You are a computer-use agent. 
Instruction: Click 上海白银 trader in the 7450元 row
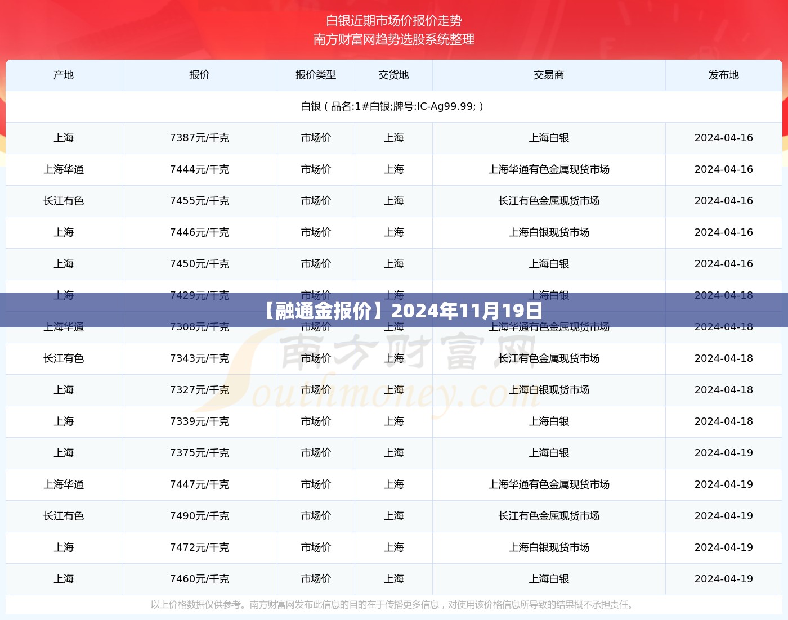tap(549, 264)
